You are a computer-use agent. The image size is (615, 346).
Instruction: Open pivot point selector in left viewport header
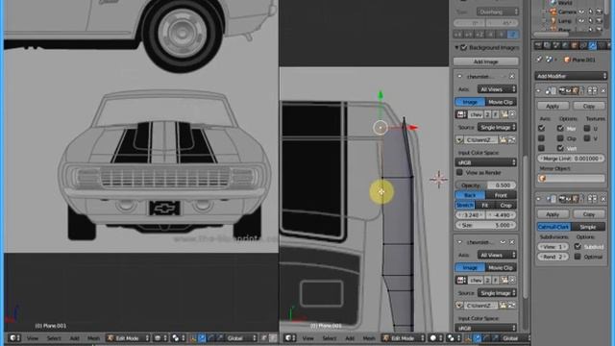(178, 337)
